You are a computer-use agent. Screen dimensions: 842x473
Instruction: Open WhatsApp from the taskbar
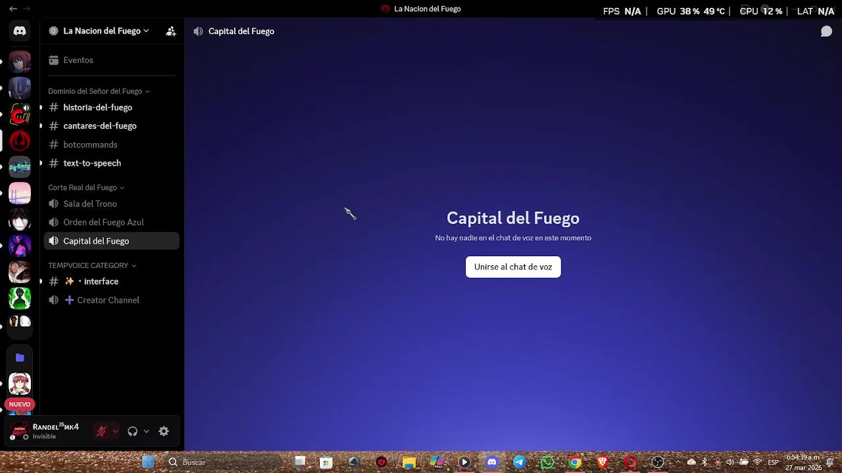tap(547, 462)
